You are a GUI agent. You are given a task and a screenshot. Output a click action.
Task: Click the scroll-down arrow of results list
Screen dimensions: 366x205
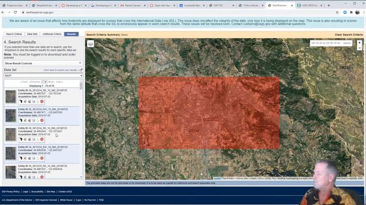tap(81, 177)
